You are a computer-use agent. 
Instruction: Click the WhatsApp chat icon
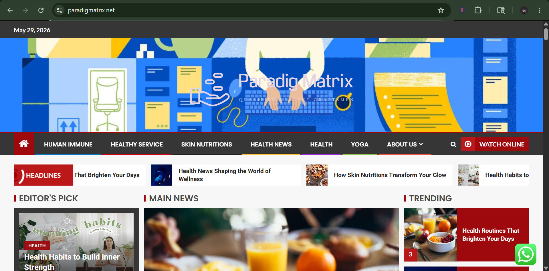(x=526, y=254)
